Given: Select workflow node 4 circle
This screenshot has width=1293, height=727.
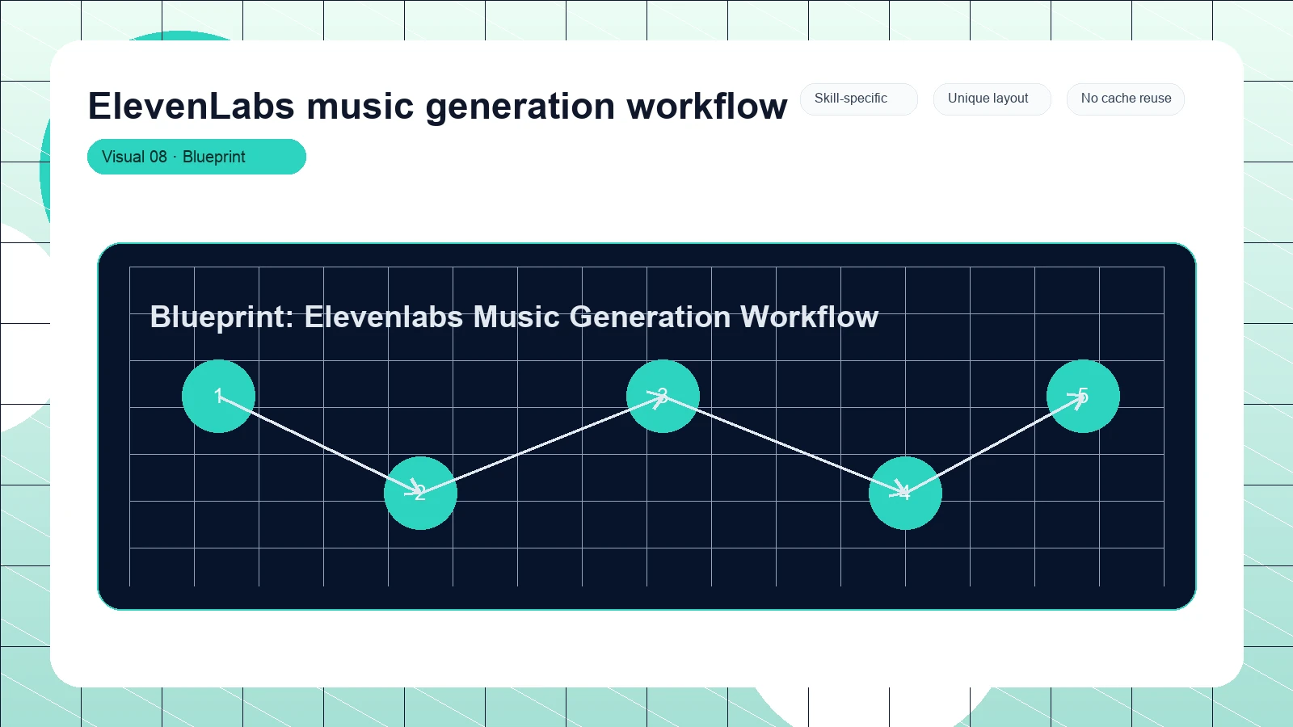Looking at the screenshot, I should point(905,493).
